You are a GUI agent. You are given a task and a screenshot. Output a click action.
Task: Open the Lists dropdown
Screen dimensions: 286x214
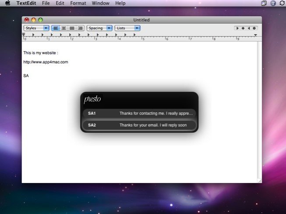tap(127, 28)
